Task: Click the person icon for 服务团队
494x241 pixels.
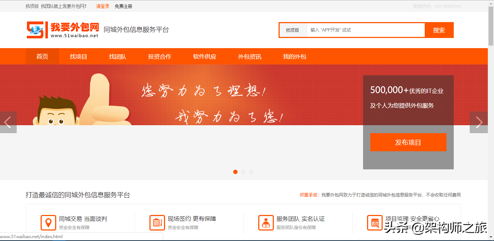Action: 266,223
